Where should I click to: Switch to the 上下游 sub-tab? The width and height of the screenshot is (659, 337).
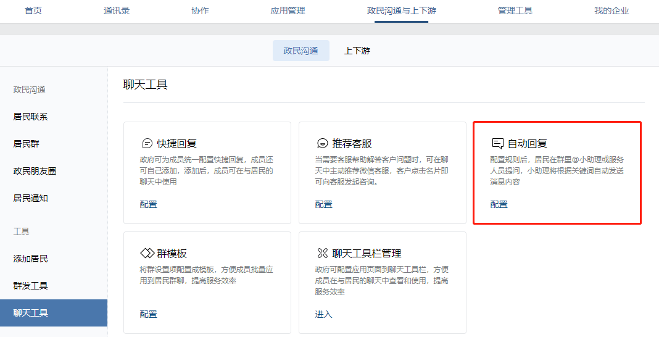point(357,51)
